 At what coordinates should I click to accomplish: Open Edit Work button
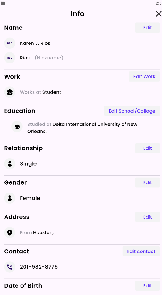(144, 77)
